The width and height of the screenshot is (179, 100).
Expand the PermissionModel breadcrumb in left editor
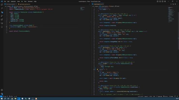point(29,6)
